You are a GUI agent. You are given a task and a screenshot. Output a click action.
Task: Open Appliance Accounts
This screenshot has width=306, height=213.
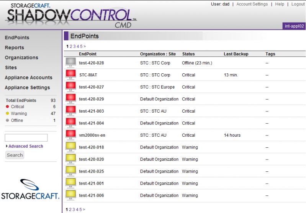[x=28, y=77]
